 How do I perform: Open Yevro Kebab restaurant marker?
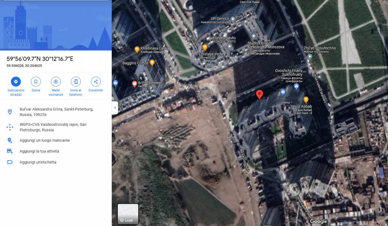click(306, 100)
